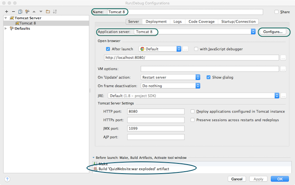Switch to the Startup/Connection tab
This screenshot has width=295, height=185.
[x=238, y=22]
